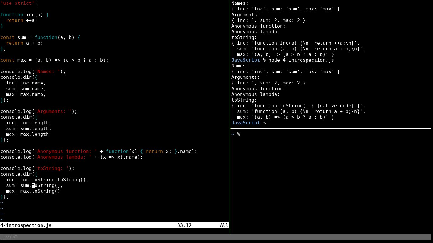Viewport: 433px width, 243px height.
Task: Click the 'max: max.name,' line
Action: [26, 94]
